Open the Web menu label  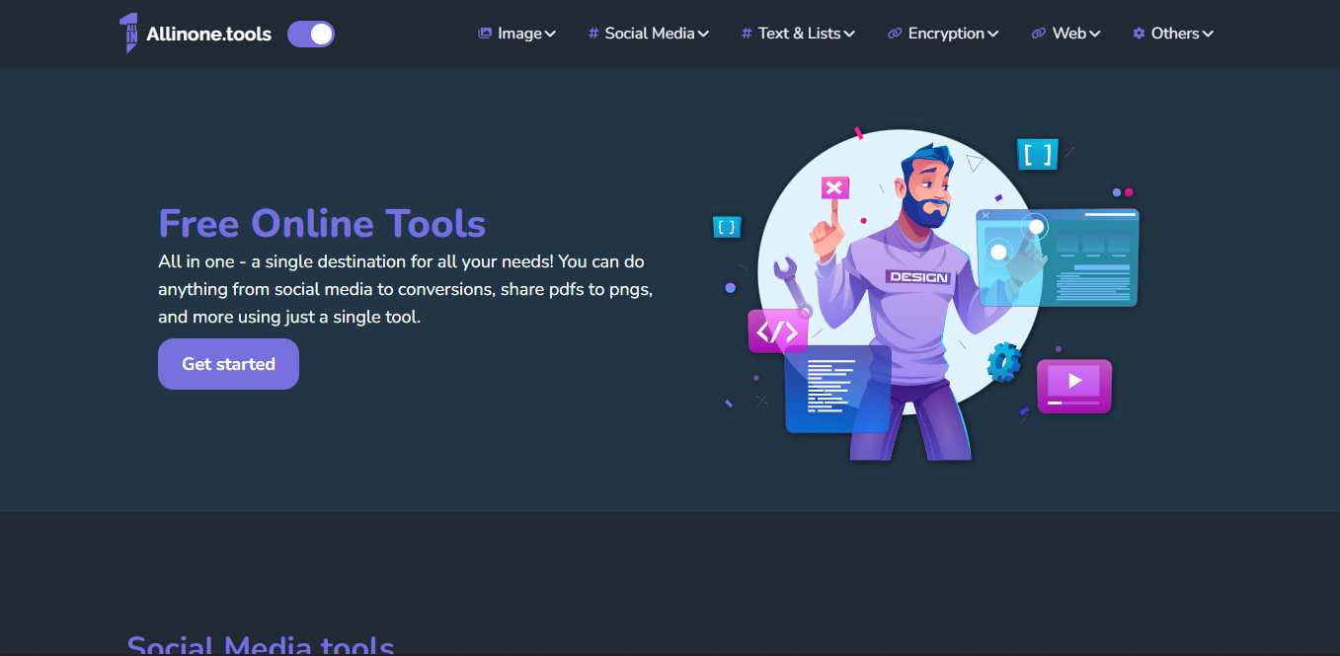1069,34
